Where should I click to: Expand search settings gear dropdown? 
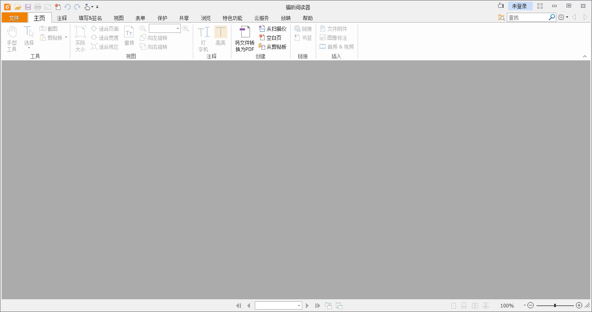[567, 17]
